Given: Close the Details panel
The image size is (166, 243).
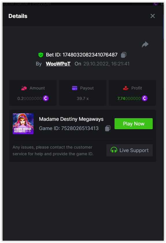Looking at the screenshot, I should coord(152,16).
